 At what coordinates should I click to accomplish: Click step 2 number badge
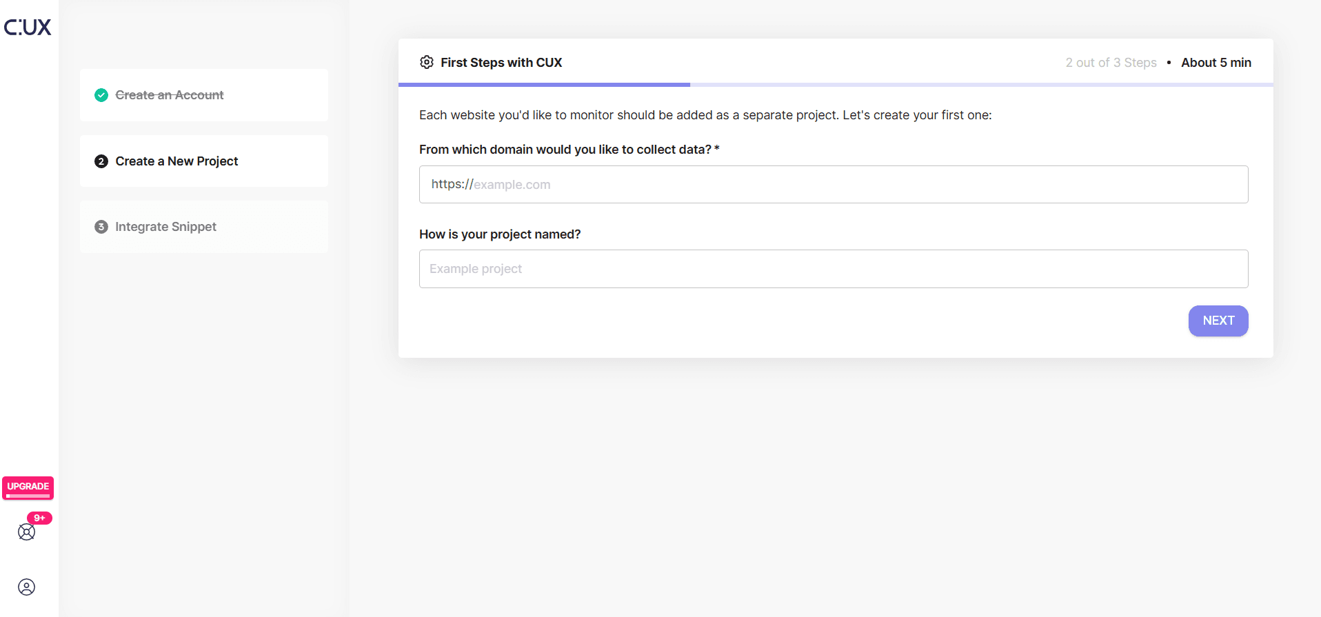tap(101, 161)
